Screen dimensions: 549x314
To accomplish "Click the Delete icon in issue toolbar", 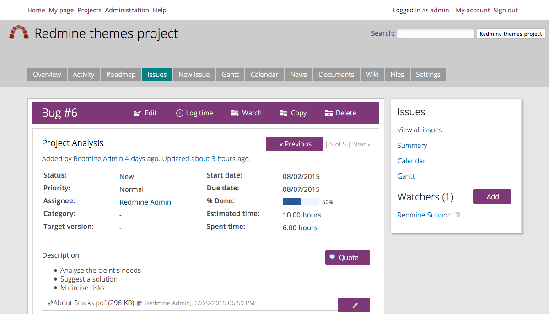I will pos(328,113).
